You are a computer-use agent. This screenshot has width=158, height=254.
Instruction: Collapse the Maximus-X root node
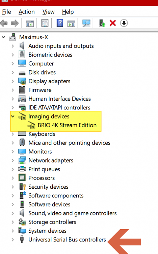click(3, 37)
